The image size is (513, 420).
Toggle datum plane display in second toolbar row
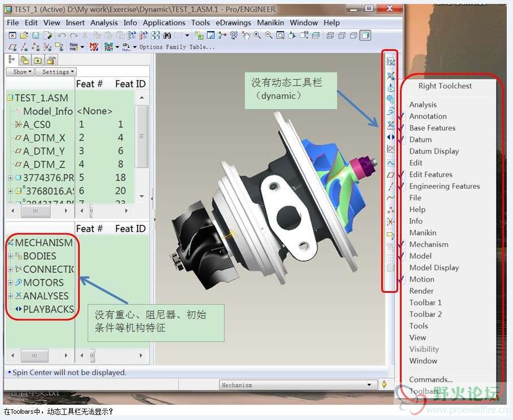click(12, 47)
